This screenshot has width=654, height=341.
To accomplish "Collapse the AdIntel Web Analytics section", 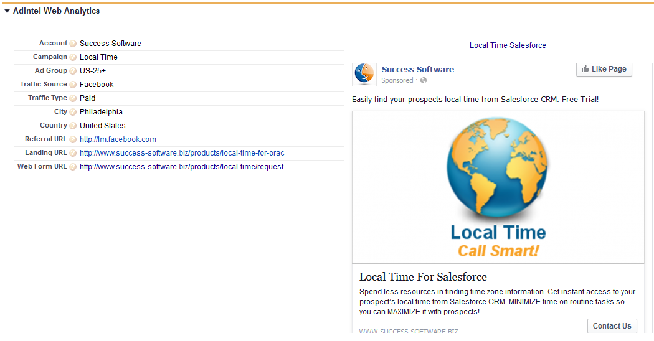I will (7, 11).
